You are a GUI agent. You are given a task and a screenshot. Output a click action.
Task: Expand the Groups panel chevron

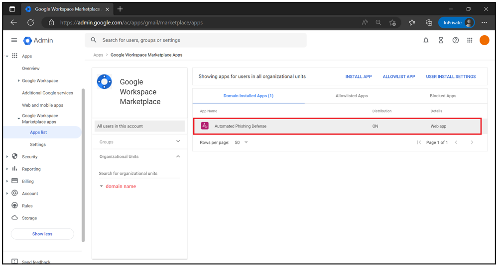click(178, 141)
